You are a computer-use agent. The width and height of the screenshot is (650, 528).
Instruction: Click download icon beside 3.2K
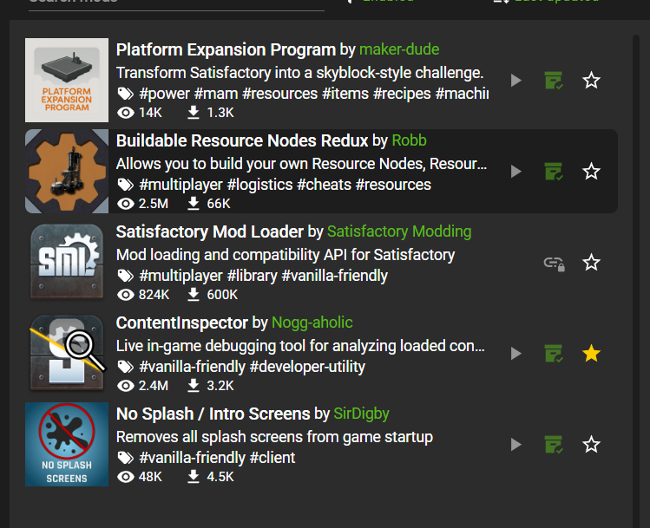[x=194, y=386]
